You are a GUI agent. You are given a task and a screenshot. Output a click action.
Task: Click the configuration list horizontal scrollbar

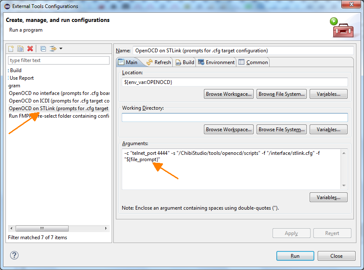point(59,229)
